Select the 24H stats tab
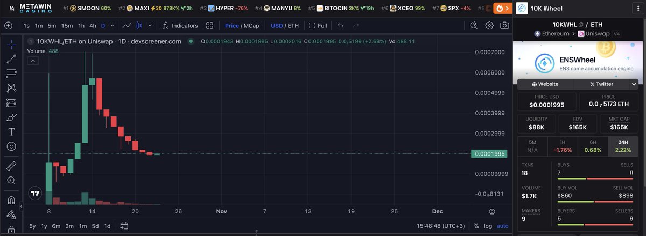 [x=622, y=146]
